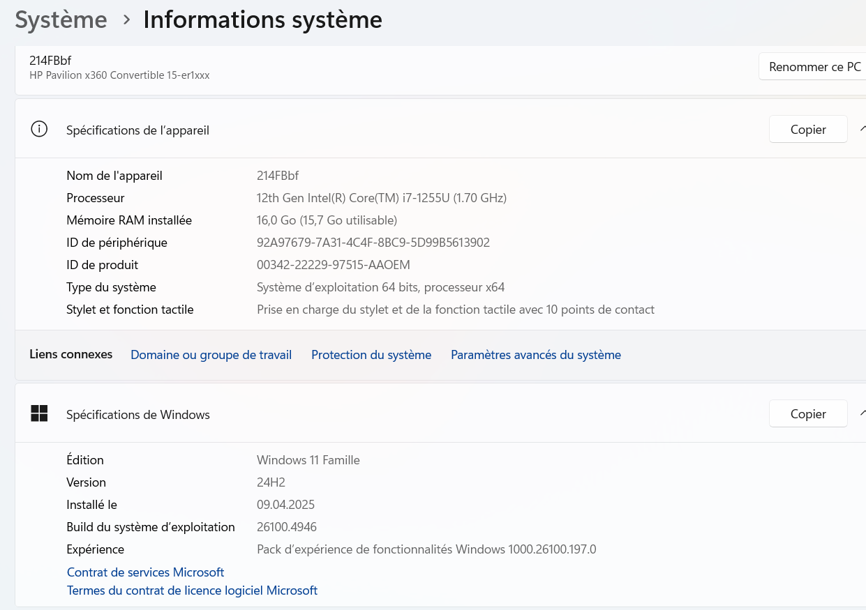The width and height of the screenshot is (866, 610).
Task: Copy the device specifications with Copier
Action: click(x=808, y=129)
